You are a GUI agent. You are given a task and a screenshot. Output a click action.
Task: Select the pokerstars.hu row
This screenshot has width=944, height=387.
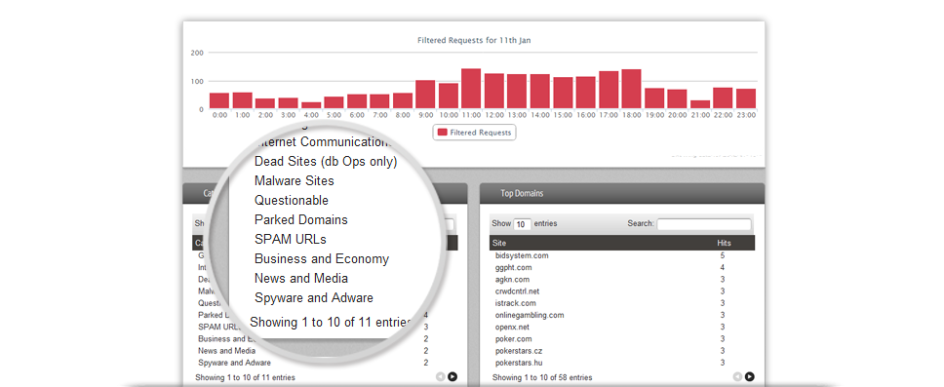pyautogui.click(x=622, y=363)
